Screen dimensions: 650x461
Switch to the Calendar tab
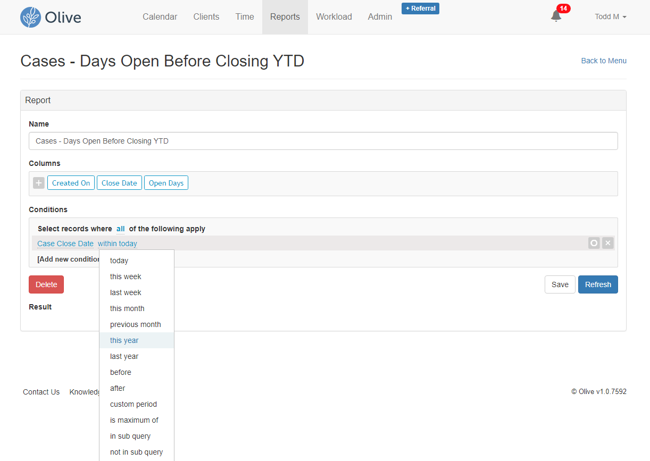pyautogui.click(x=160, y=16)
